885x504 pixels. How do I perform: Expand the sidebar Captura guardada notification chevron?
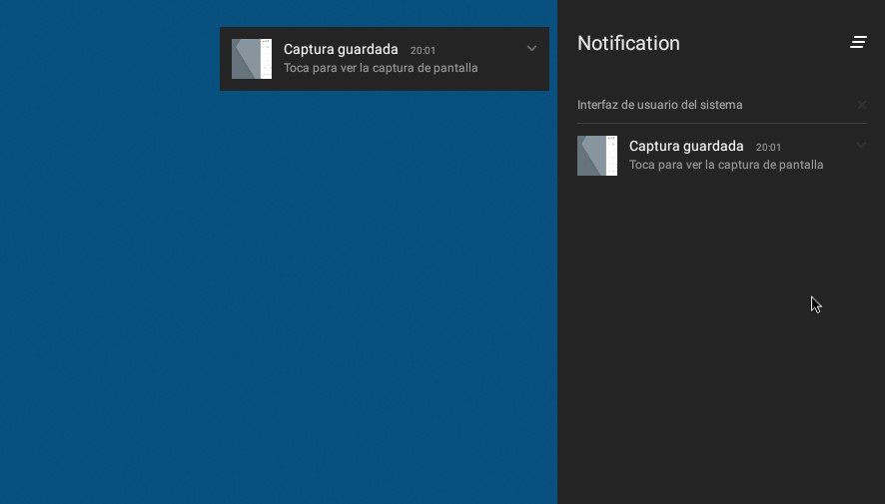click(x=861, y=146)
